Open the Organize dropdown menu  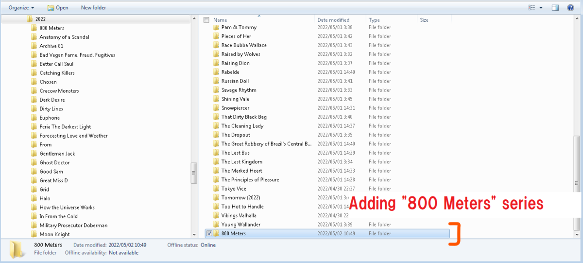tap(21, 8)
